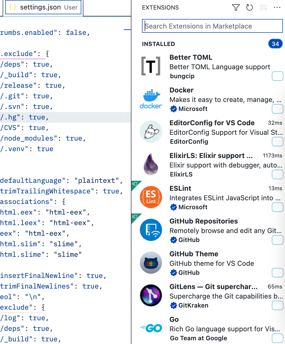Click the ElixirLS purple droplet icon

151,164
